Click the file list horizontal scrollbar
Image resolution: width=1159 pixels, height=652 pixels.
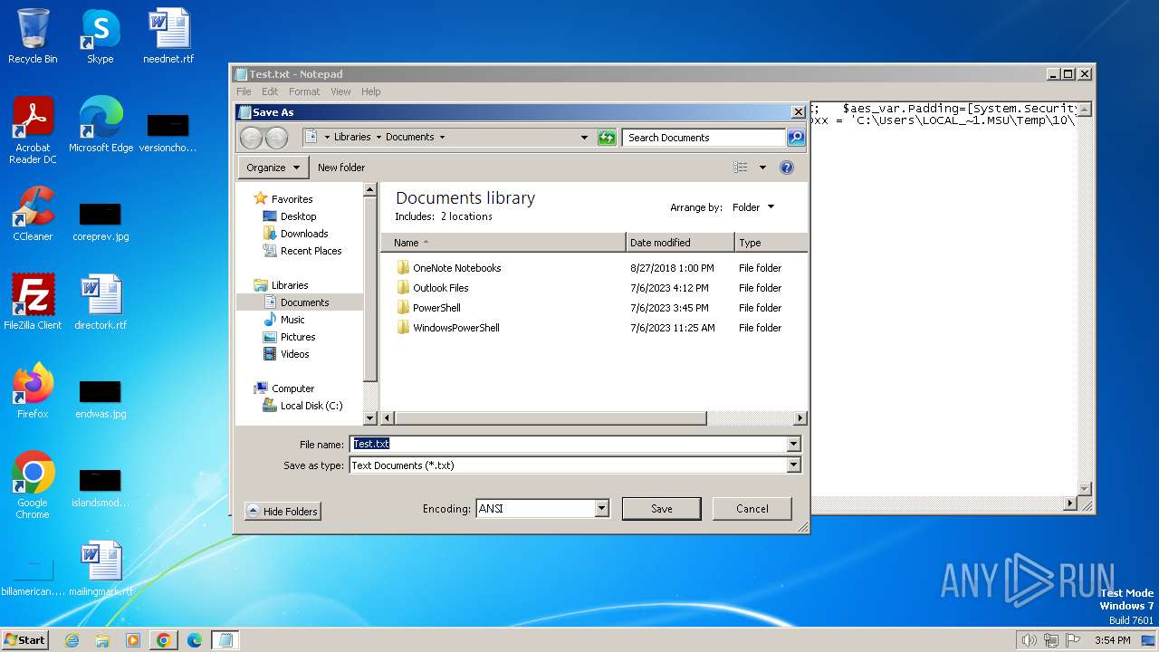tap(550, 418)
